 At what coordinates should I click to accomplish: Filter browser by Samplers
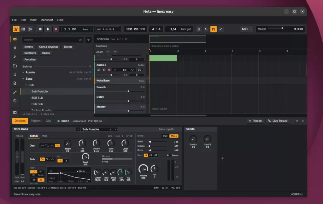[x=30, y=53]
